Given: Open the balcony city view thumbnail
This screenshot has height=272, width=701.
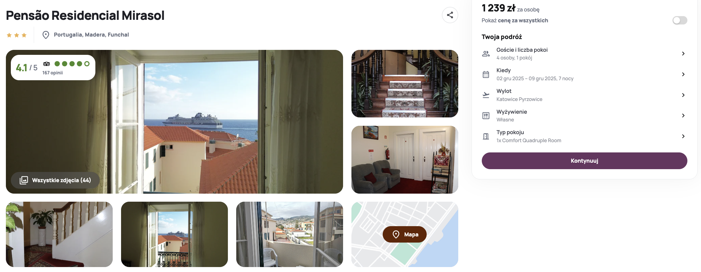Looking at the screenshot, I should tap(290, 234).
